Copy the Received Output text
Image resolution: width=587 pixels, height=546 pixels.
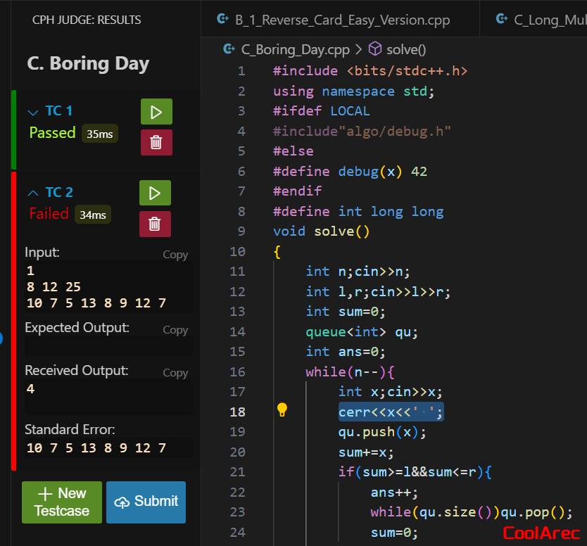click(175, 373)
